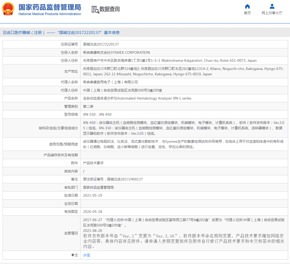Click the 其他内容 slash value

tap(84, 171)
